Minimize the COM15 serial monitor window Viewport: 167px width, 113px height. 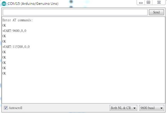click(x=141, y=3)
